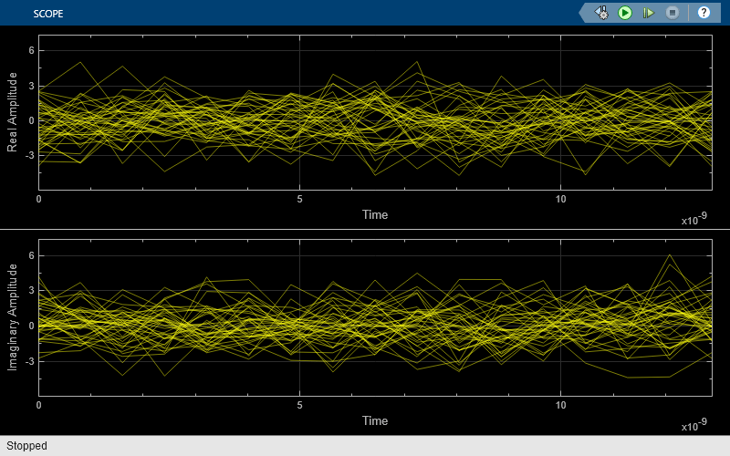The image size is (730, 456).
Task: Click the 10 tick label on the bottom time axis
Action: 560,404
